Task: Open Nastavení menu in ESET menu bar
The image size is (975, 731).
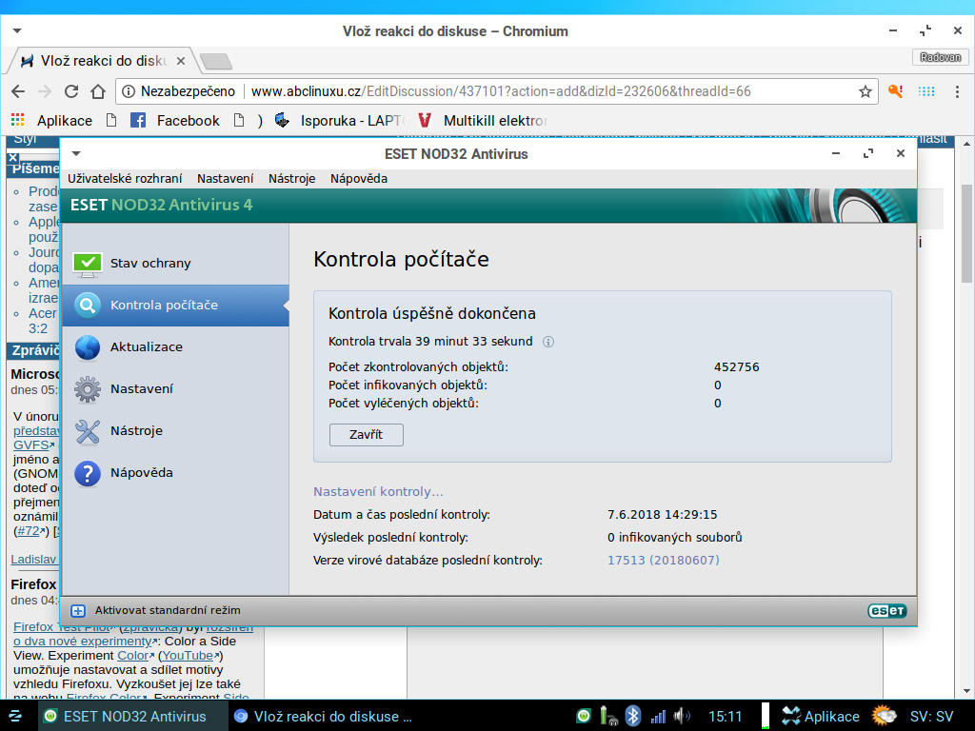Action: click(225, 178)
